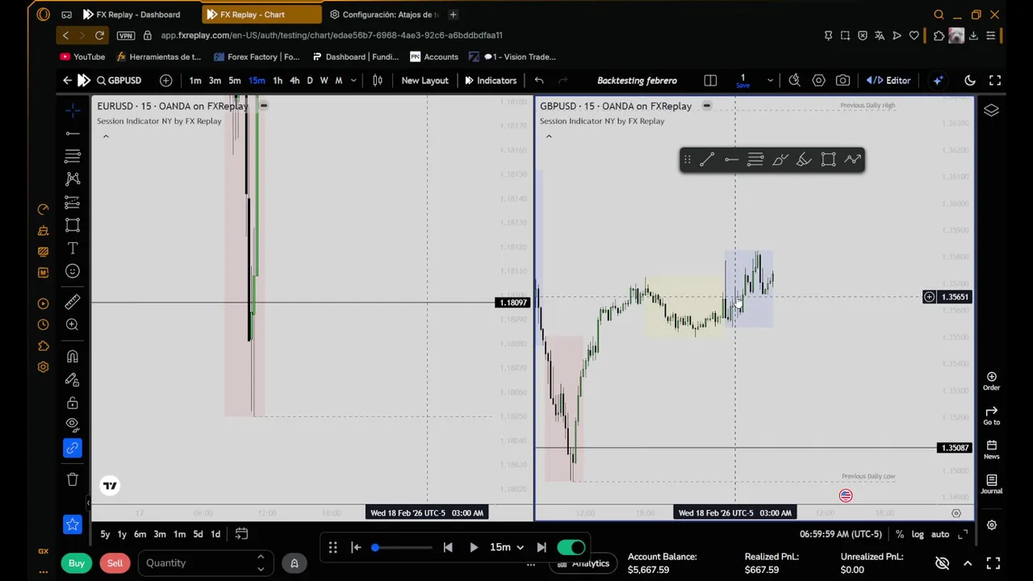Viewport: 1033px width, 581px height.
Task: Select the zoom-in magnifier tool
Action: tap(73, 324)
